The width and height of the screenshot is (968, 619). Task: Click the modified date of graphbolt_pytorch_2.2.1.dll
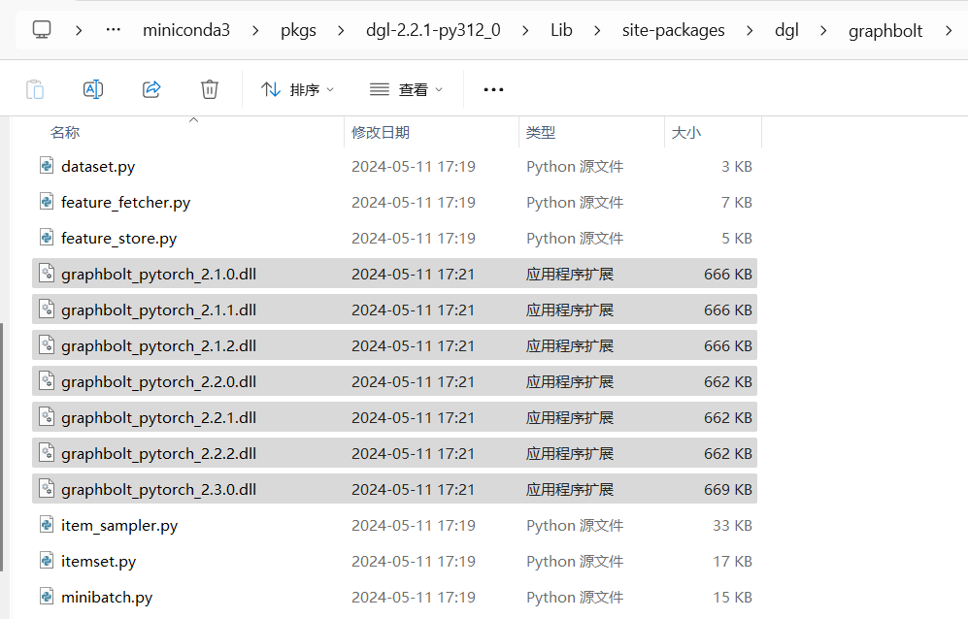(413, 418)
